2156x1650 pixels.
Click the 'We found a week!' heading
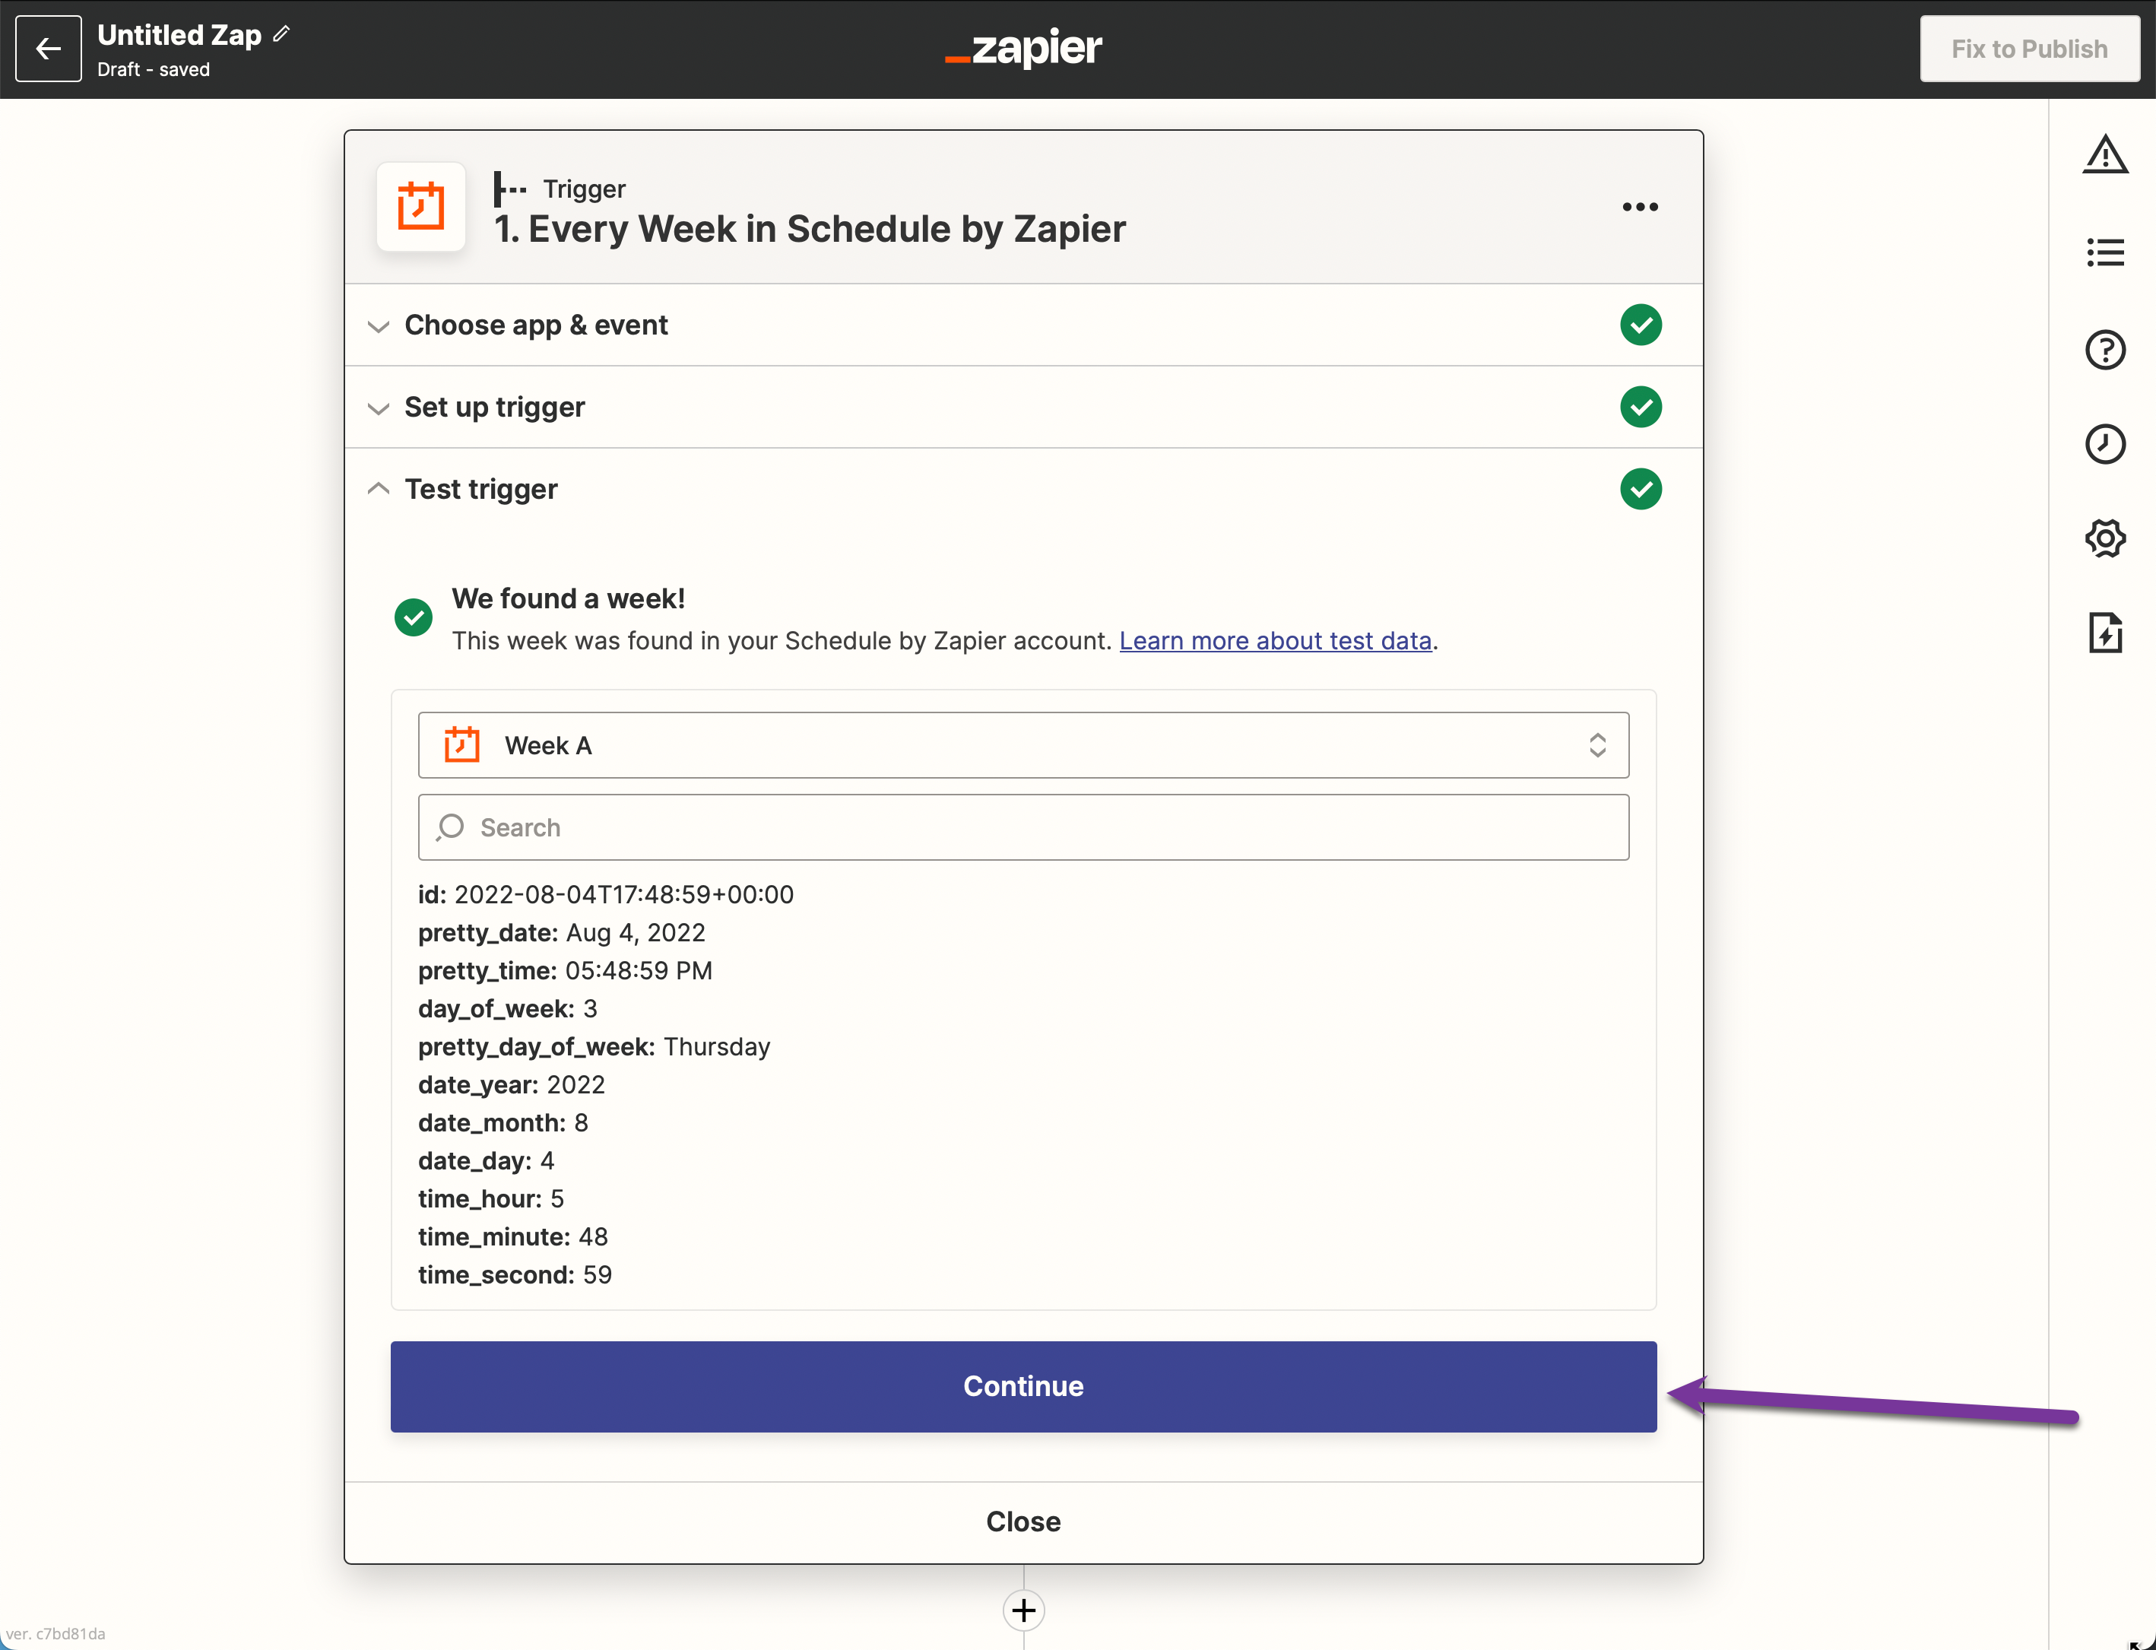coord(567,598)
